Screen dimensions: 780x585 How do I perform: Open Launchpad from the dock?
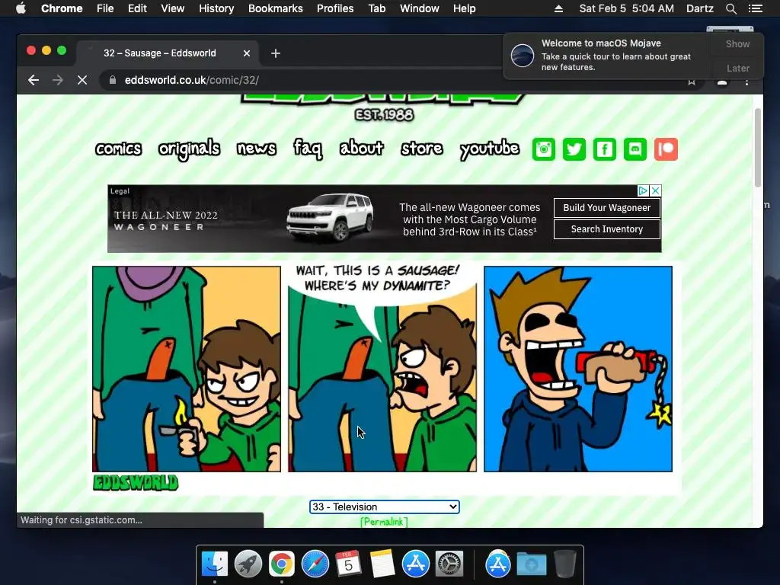(248, 564)
